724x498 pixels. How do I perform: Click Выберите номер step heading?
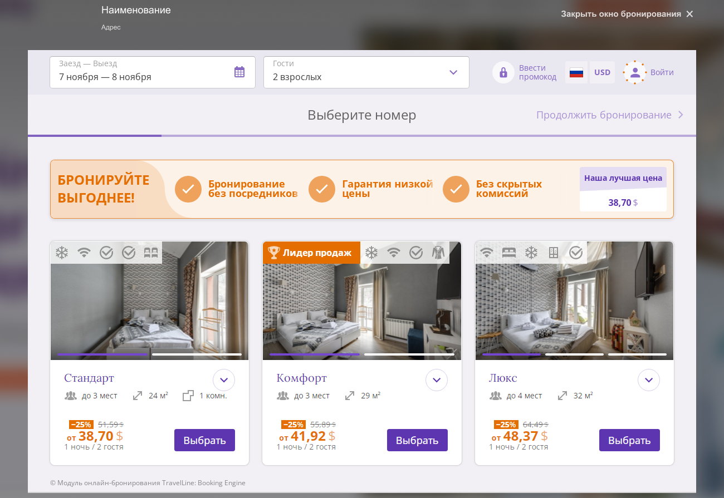(362, 115)
